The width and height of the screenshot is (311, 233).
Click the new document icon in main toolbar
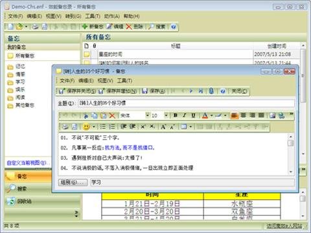(x=10, y=27)
